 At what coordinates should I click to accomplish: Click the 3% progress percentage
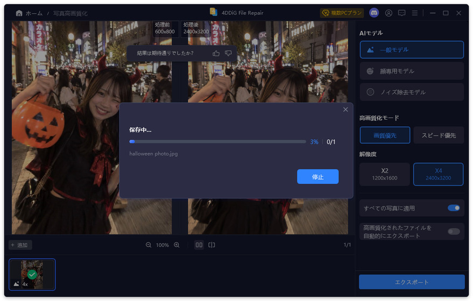point(314,142)
